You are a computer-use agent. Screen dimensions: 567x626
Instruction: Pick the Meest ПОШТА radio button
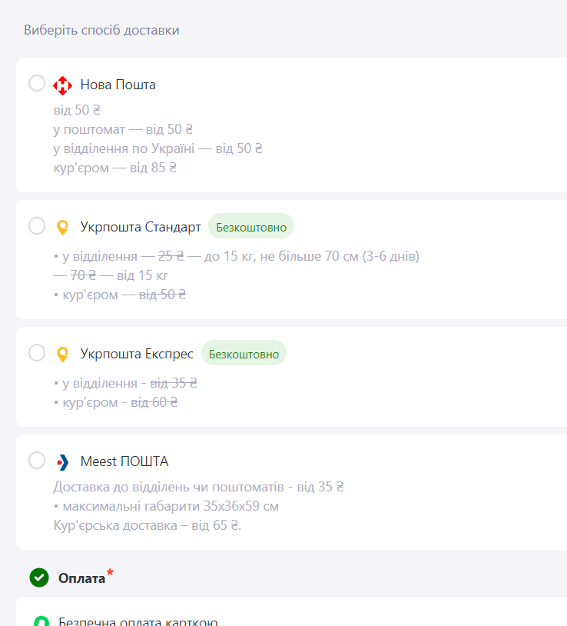click(37, 461)
